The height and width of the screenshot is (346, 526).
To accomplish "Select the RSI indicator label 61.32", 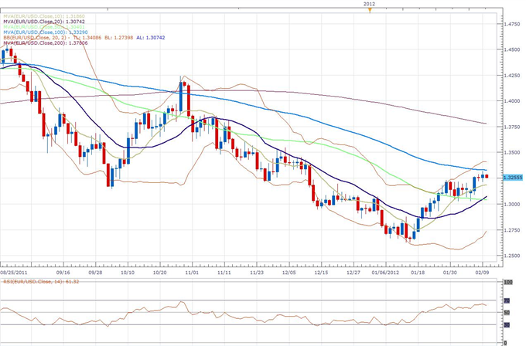I will pos(41,281).
